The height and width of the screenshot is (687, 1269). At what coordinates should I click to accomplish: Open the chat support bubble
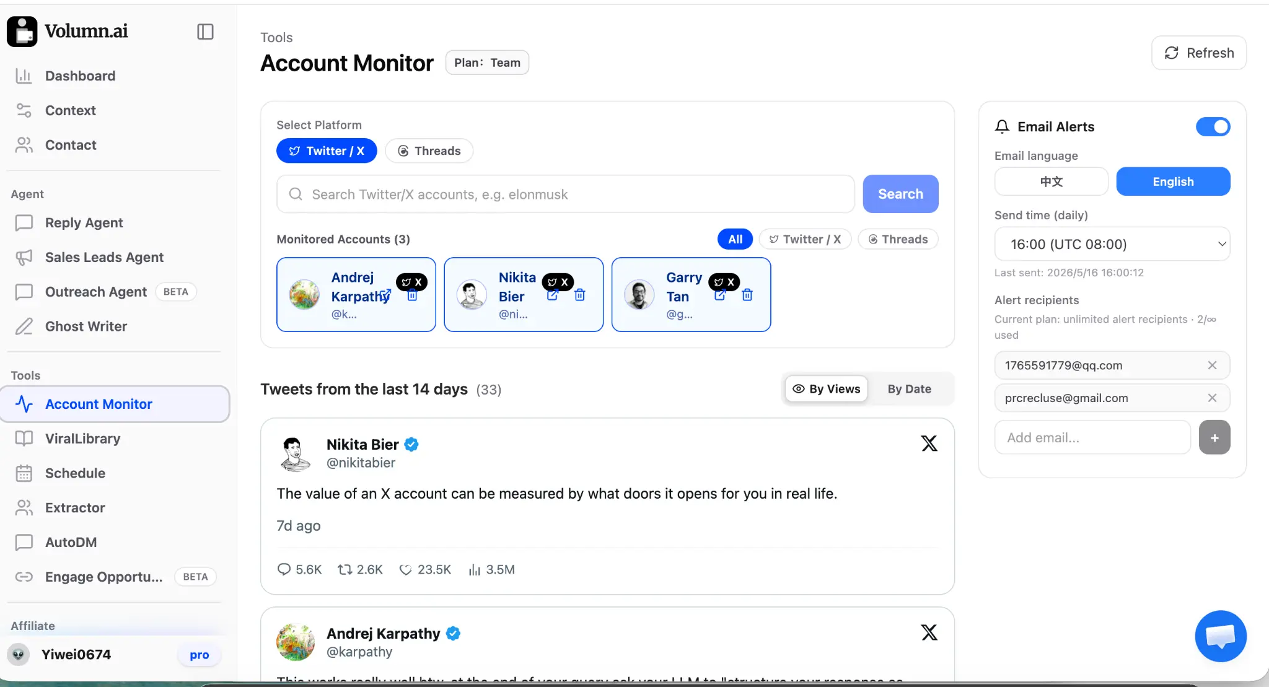1221,636
